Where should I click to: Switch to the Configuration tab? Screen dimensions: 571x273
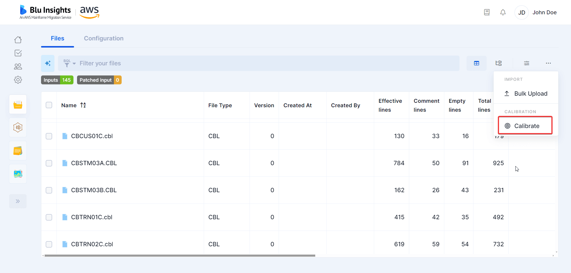[103, 38]
